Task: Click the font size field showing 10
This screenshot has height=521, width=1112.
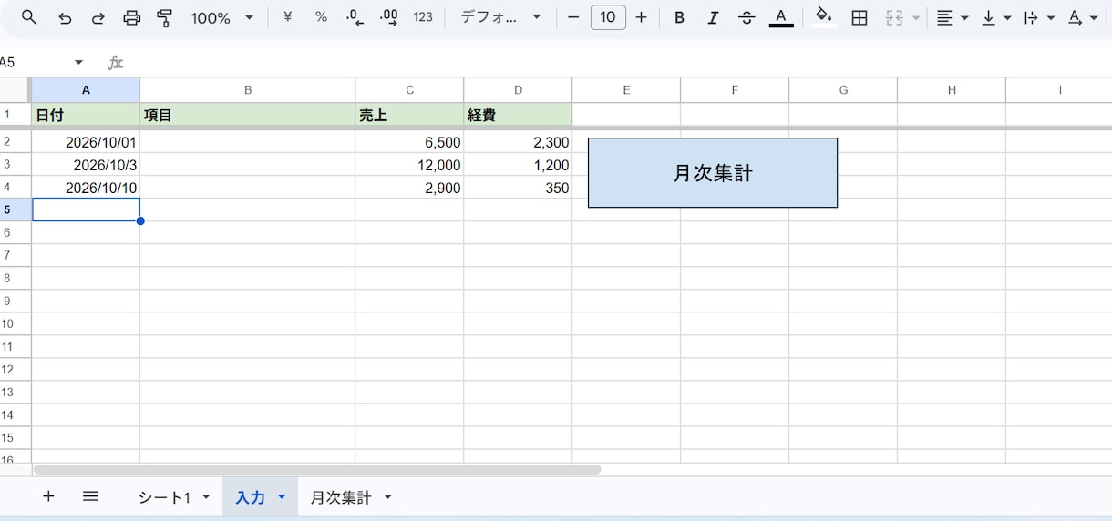Action: [x=608, y=17]
